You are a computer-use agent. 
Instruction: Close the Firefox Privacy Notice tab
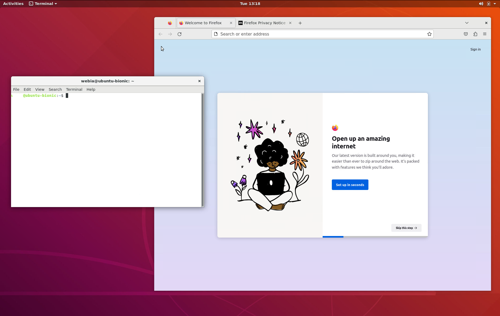(x=290, y=23)
